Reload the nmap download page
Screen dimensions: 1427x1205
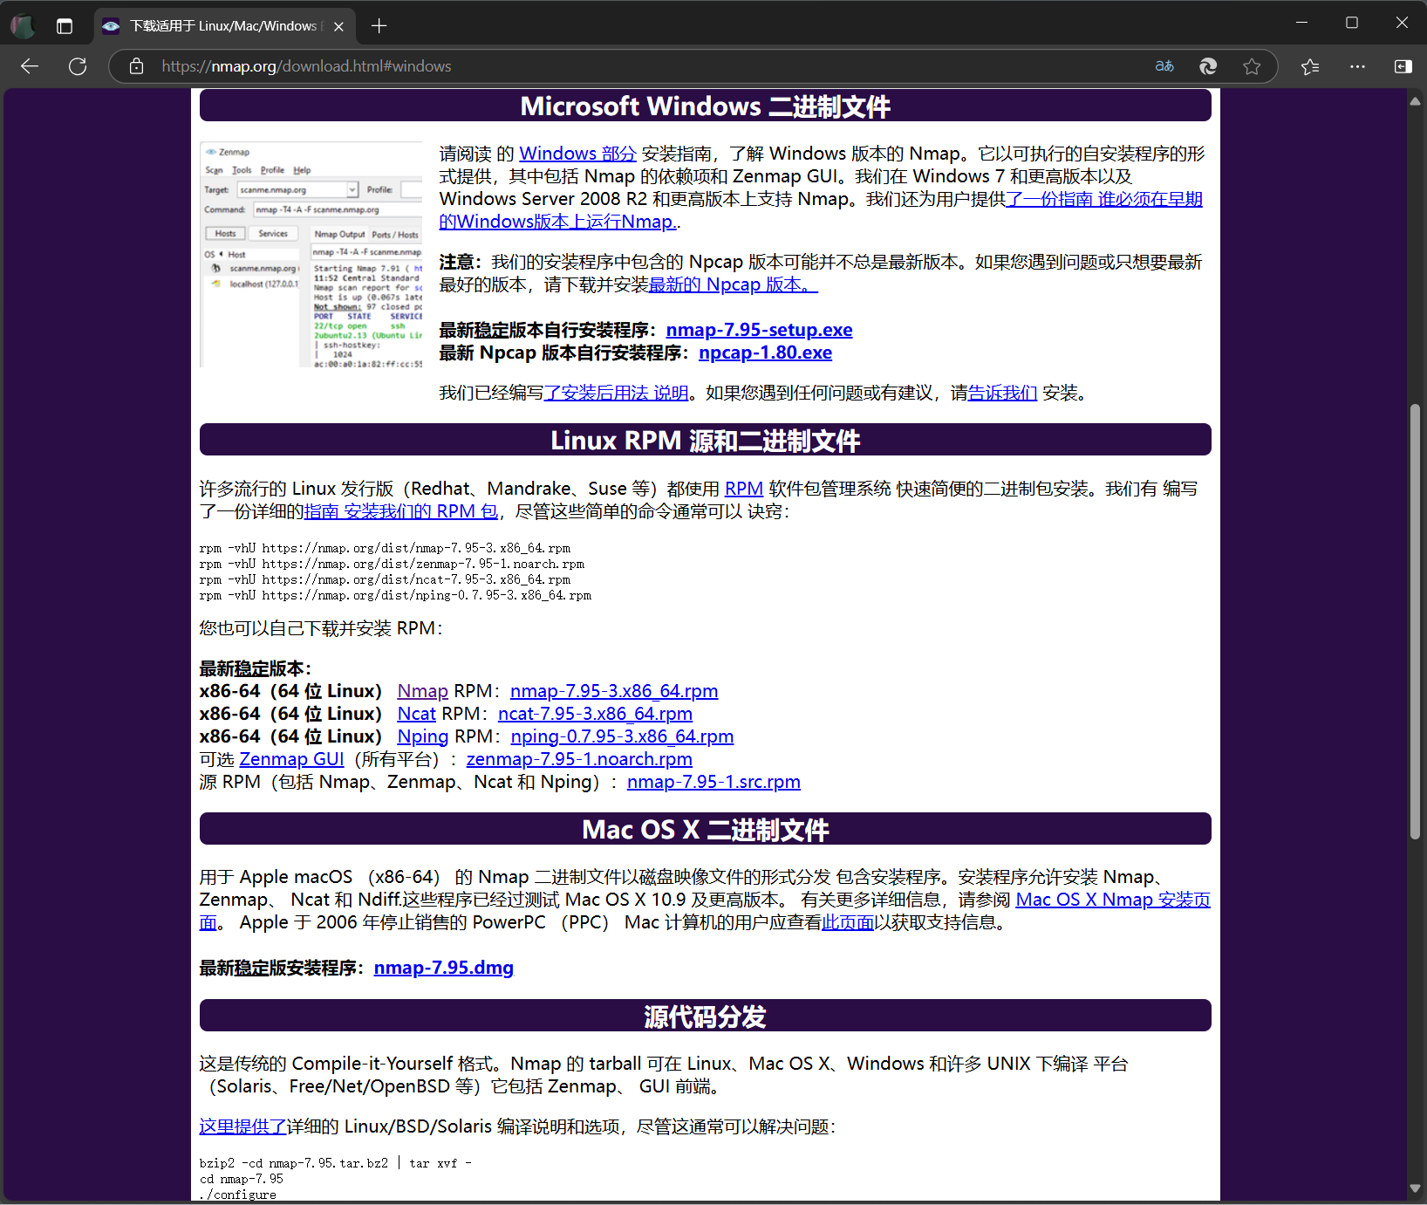point(78,66)
